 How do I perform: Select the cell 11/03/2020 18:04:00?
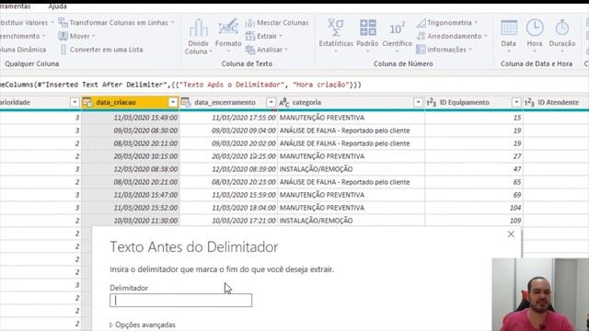(x=228, y=208)
